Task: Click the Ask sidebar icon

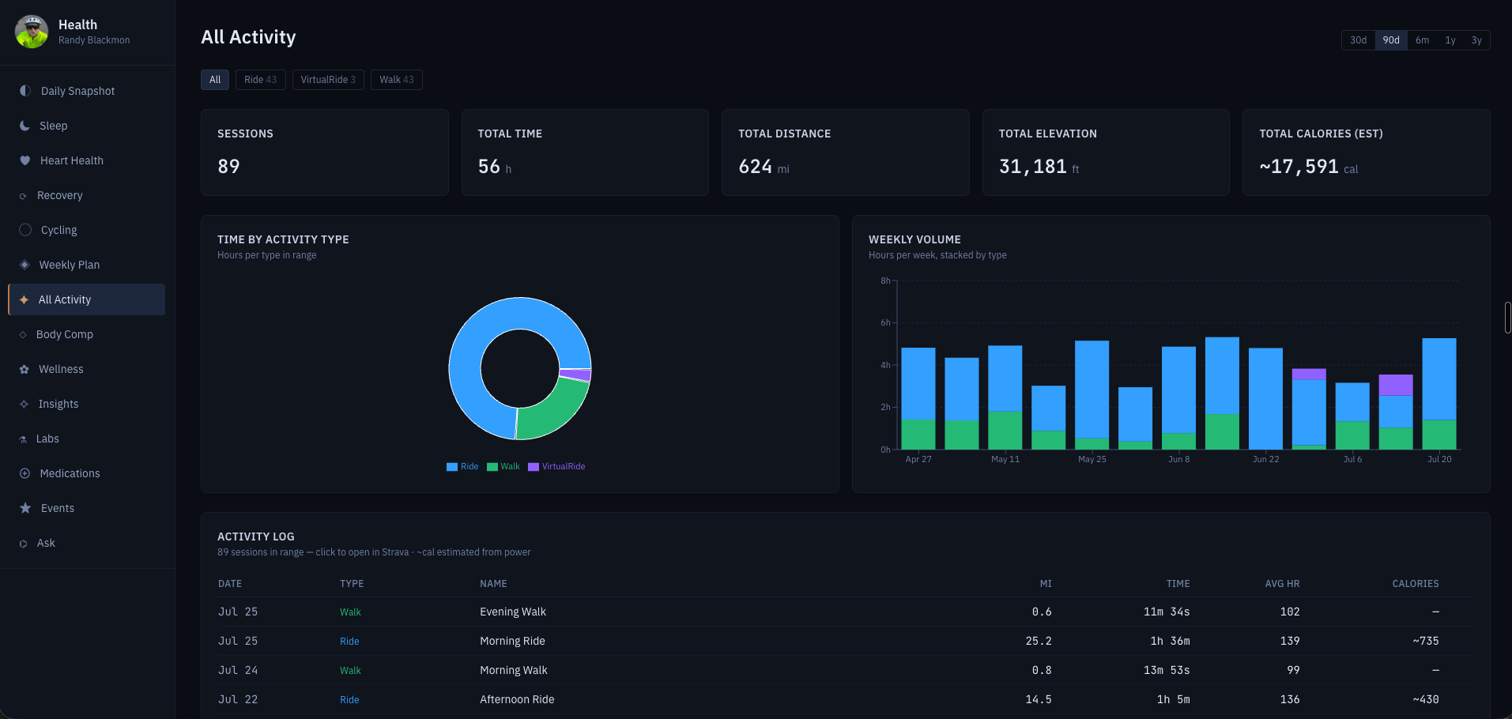Action: coord(23,544)
